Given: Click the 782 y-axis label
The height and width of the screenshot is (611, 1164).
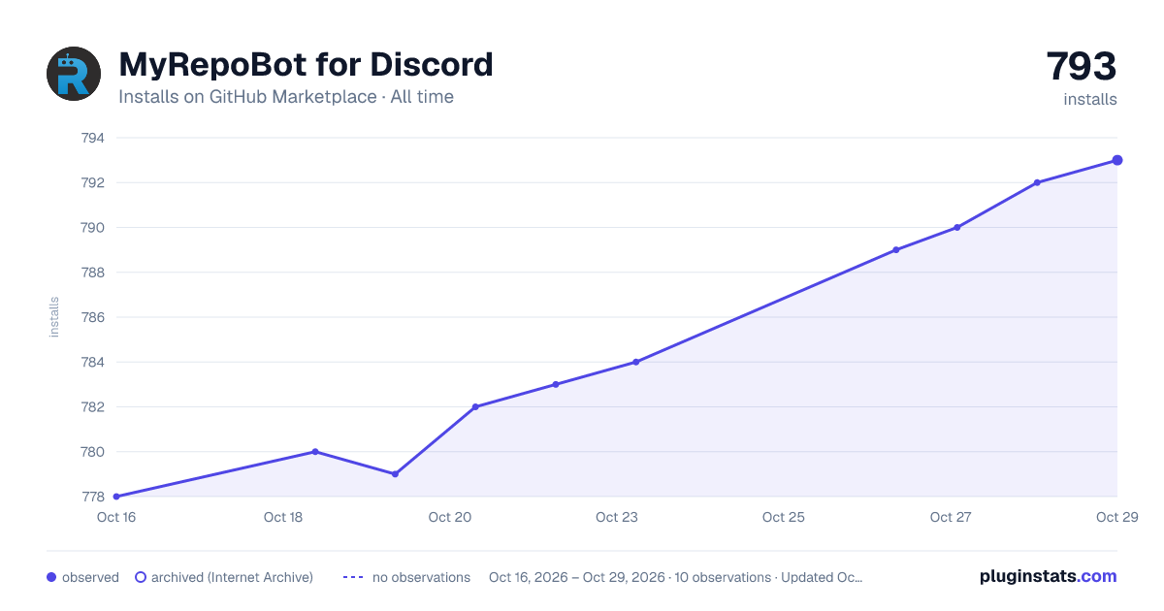Looking at the screenshot, I should (92, 407).
